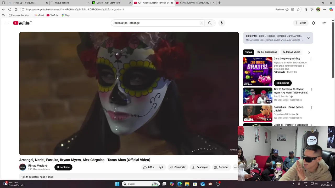The image size is (335, 188).
Task: Open the YouTube bookmark in favorites bar
Action: (52, 15)
